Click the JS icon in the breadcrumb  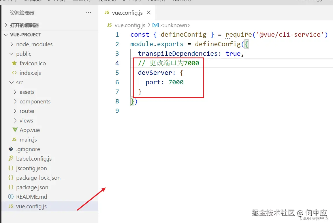point(109,25)
